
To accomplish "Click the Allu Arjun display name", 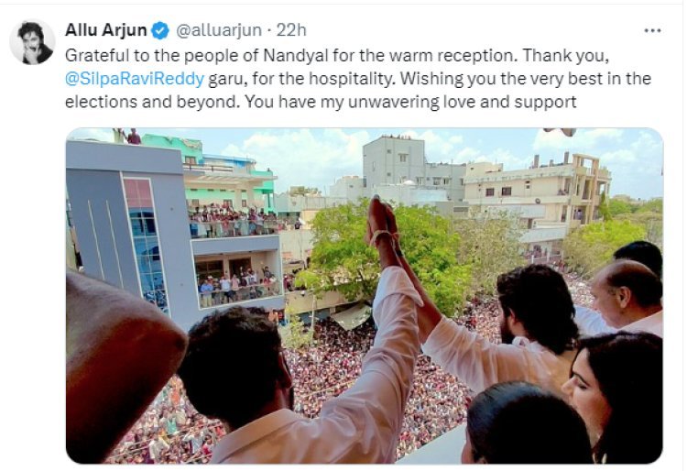I will click(106, 30).
